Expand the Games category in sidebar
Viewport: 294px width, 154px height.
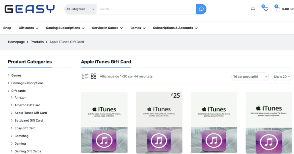coord(16,75)
